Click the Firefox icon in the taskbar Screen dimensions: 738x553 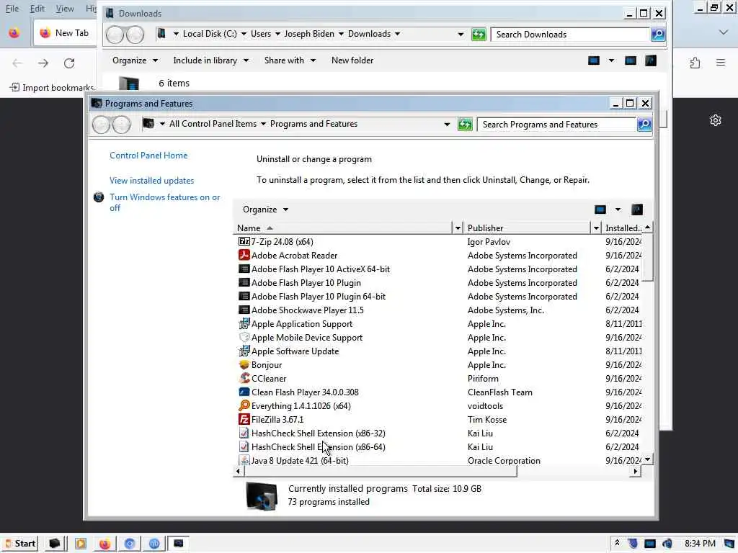pyautogui.click(x=105, y=544)
